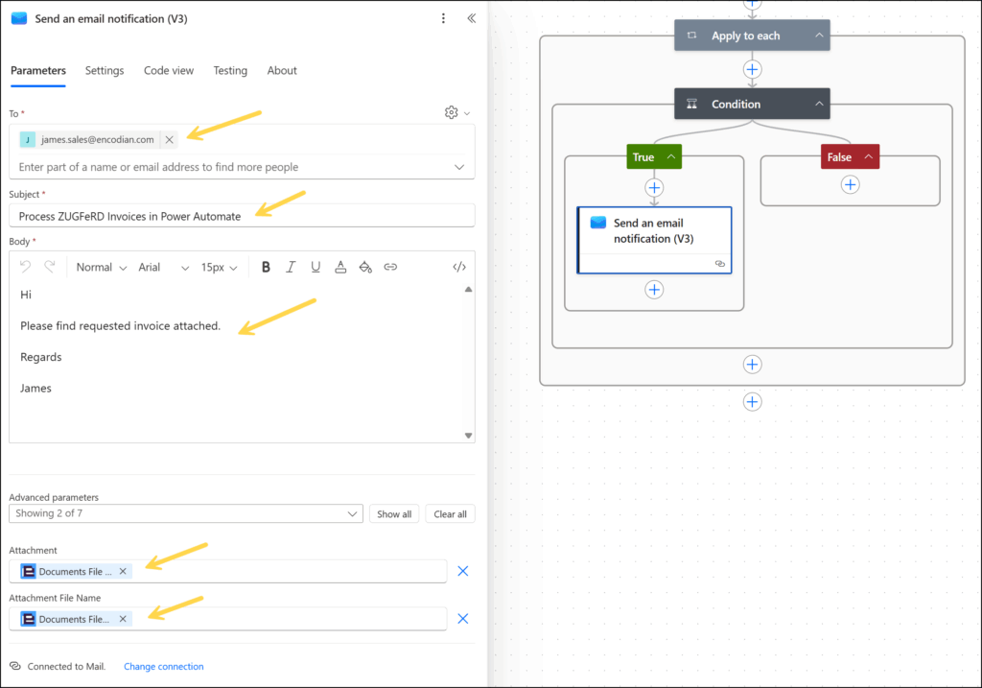
Task: Insert a link in the body
Action: click(390, 267)
